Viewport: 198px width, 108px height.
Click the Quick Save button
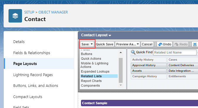click(104, 44)
